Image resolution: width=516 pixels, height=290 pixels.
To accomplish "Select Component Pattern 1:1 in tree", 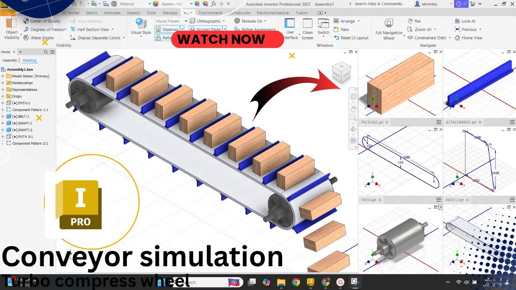I will (x=30, y=110).
